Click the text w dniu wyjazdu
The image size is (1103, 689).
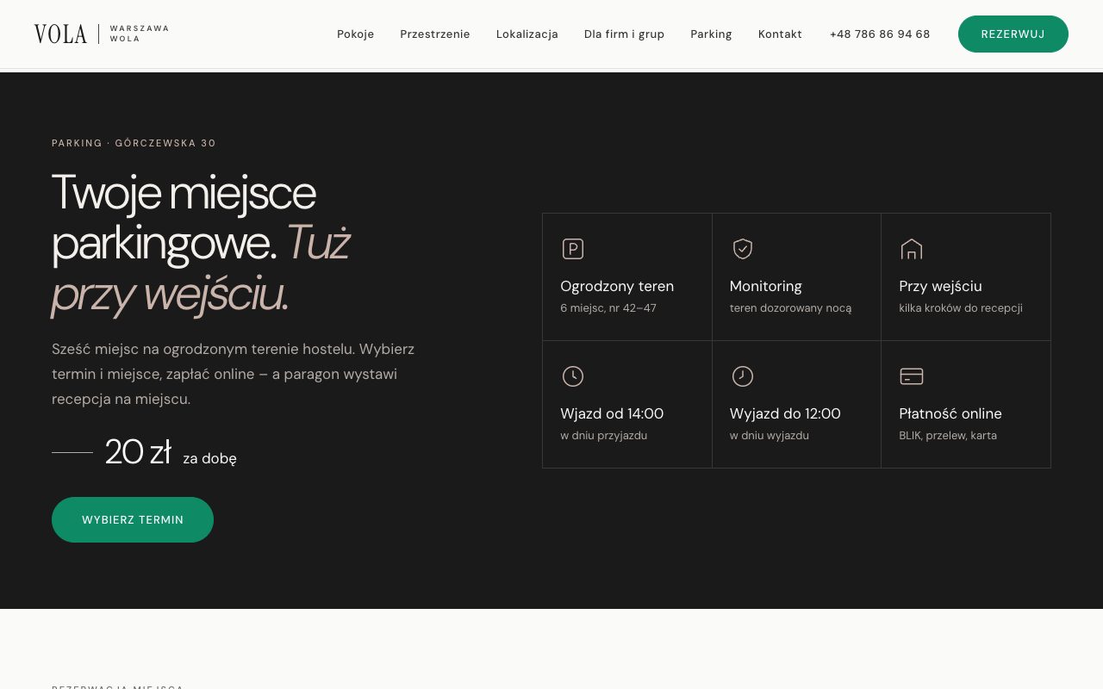point(770,436)
